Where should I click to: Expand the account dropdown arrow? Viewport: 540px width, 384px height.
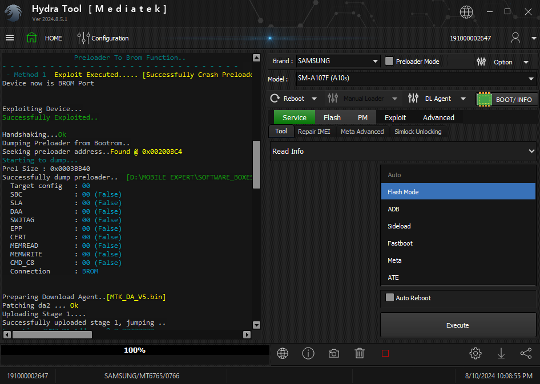click(x=534, y=38)
